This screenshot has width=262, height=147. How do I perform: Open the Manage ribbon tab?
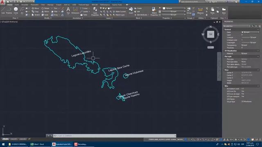click(50, 5)
